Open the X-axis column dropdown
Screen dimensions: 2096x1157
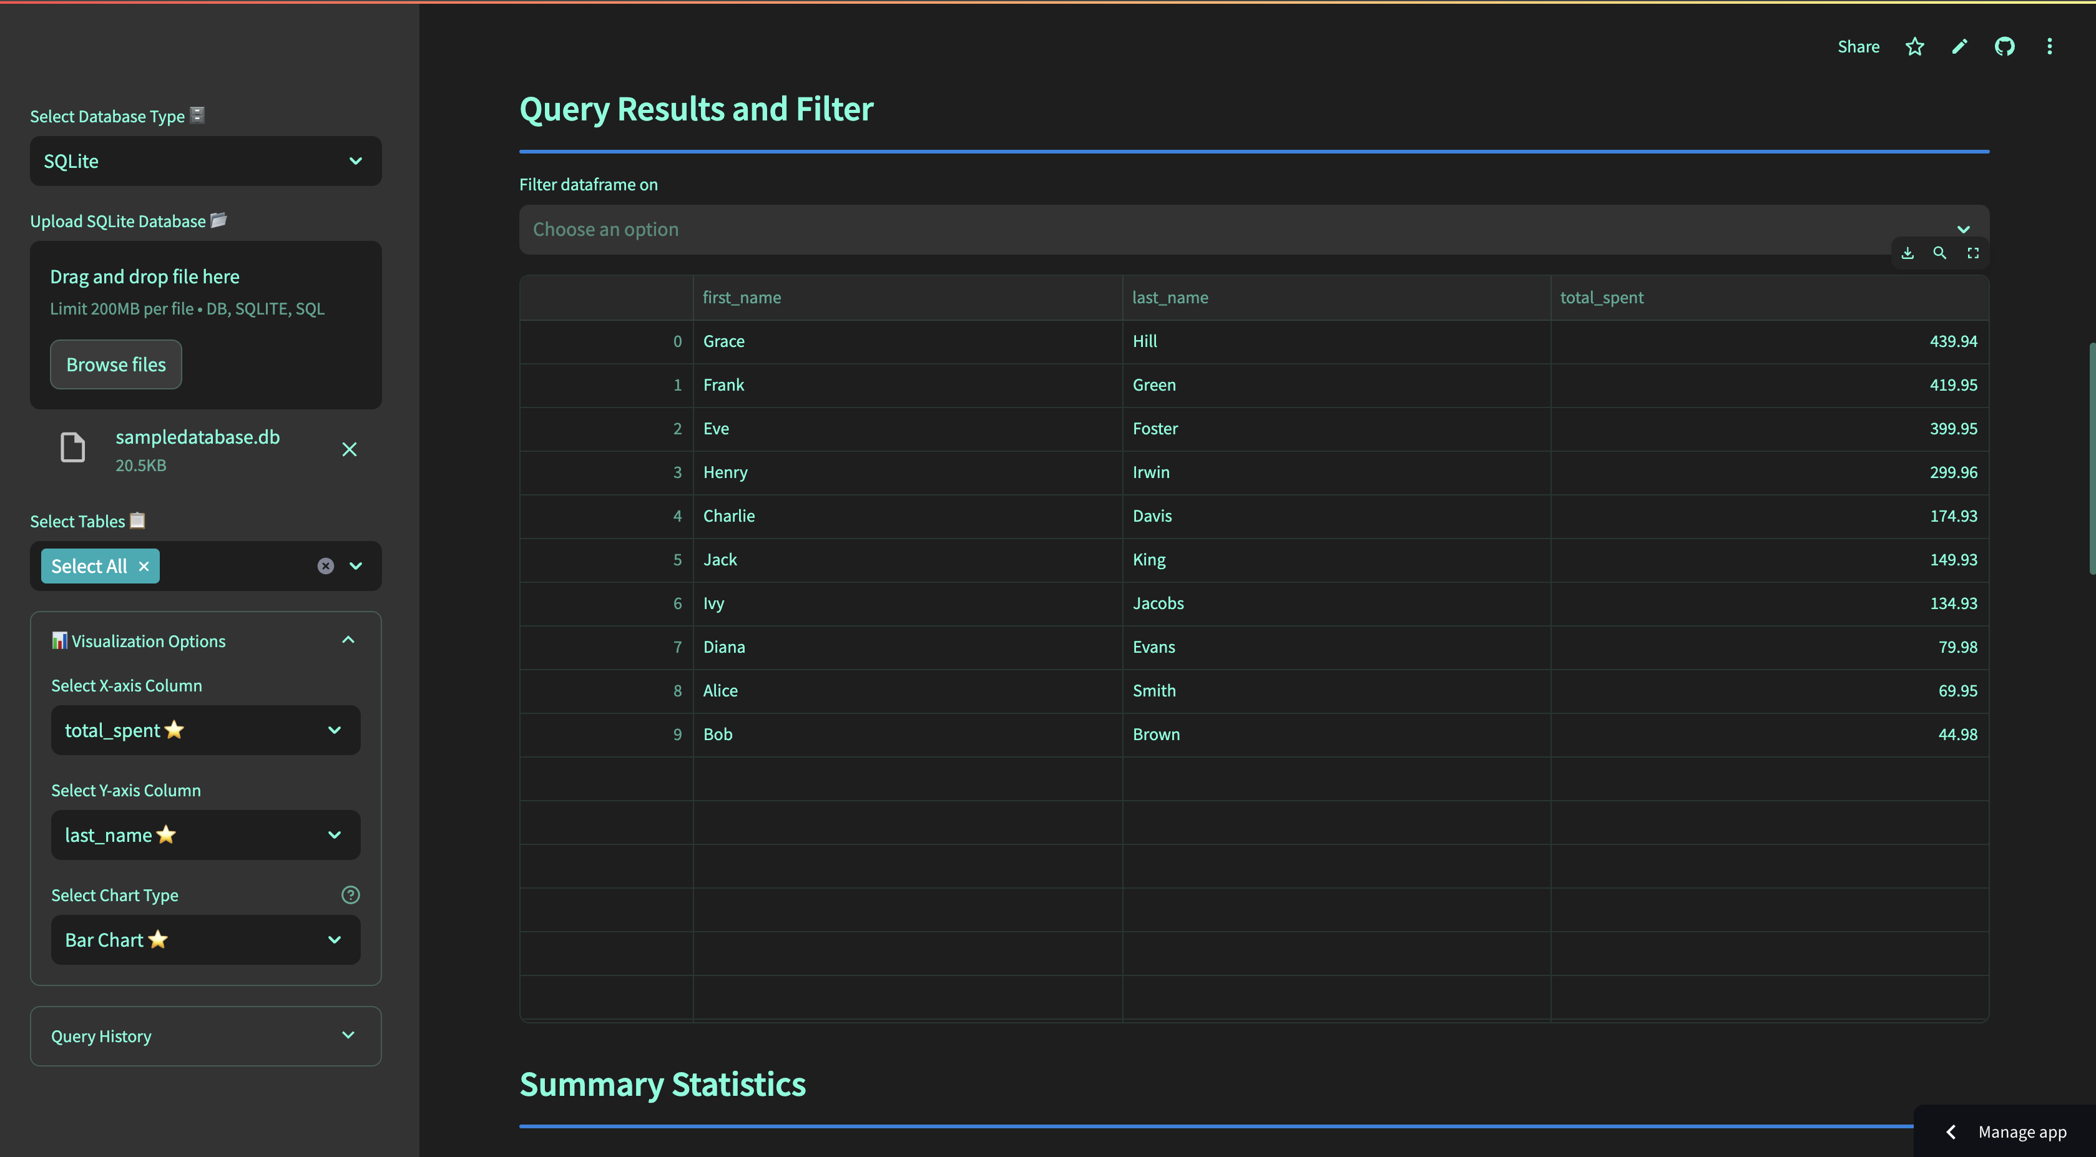pos(205,730)
